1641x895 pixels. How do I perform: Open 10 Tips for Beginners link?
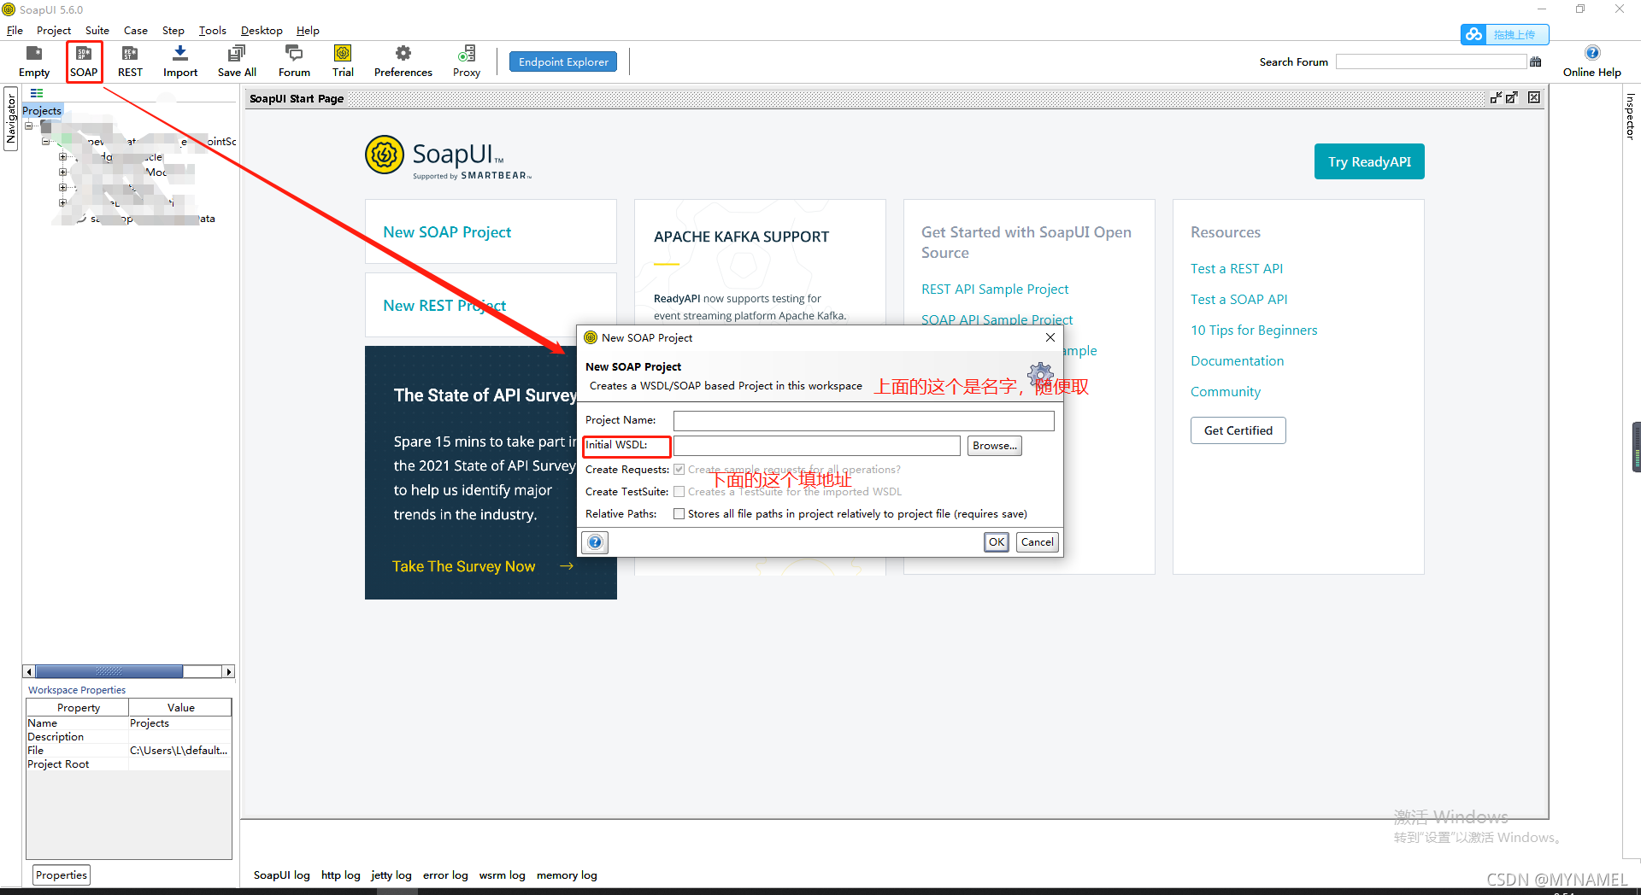pos(1254,331)
